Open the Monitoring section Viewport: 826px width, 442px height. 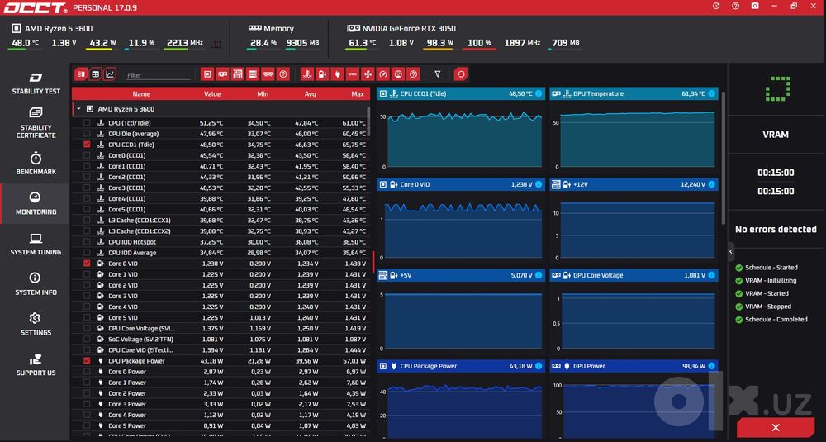point(36,204)
